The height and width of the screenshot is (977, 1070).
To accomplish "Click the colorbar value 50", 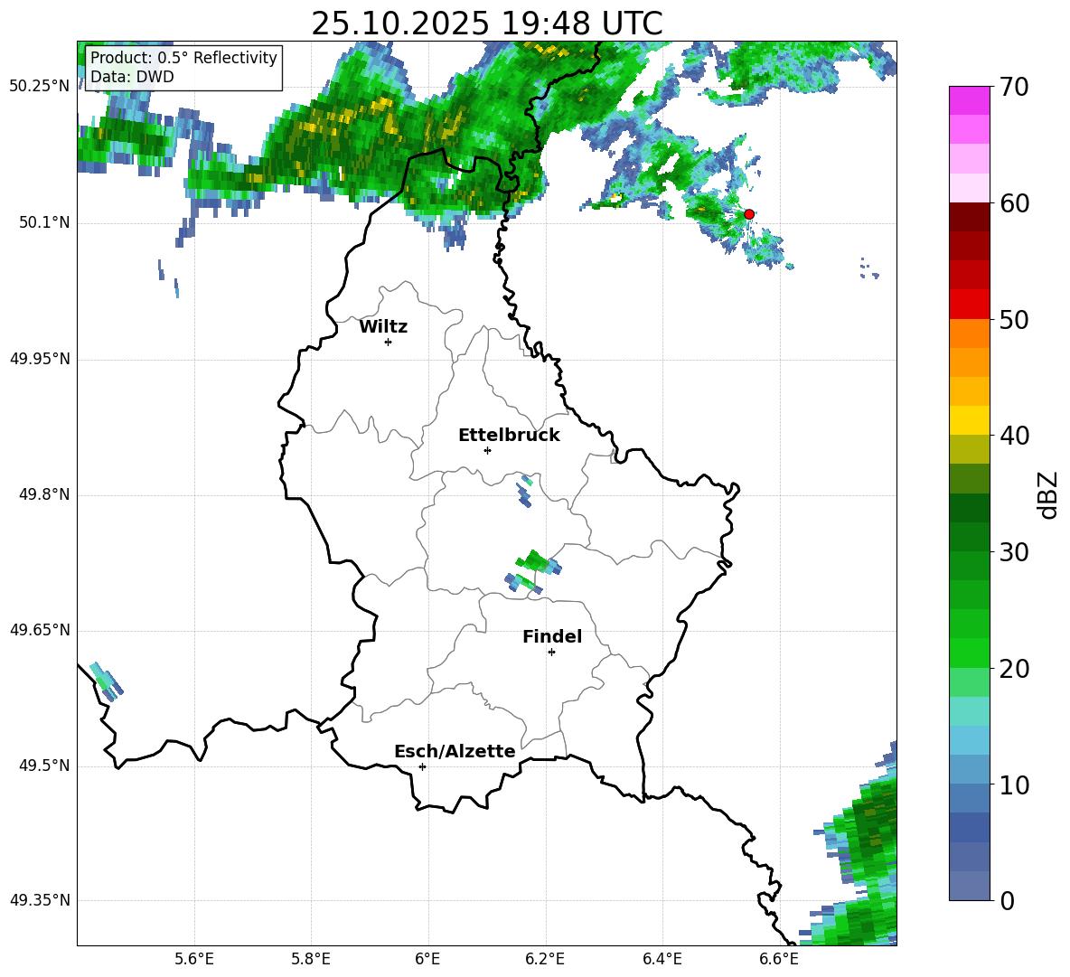I will (x=1014, y=319).
